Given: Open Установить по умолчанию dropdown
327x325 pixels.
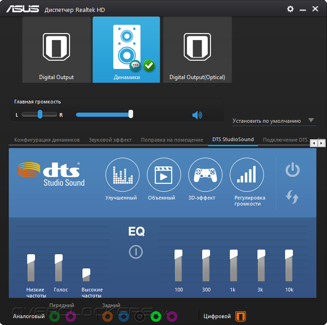Looking at the screenshot, I should (274, 121).
